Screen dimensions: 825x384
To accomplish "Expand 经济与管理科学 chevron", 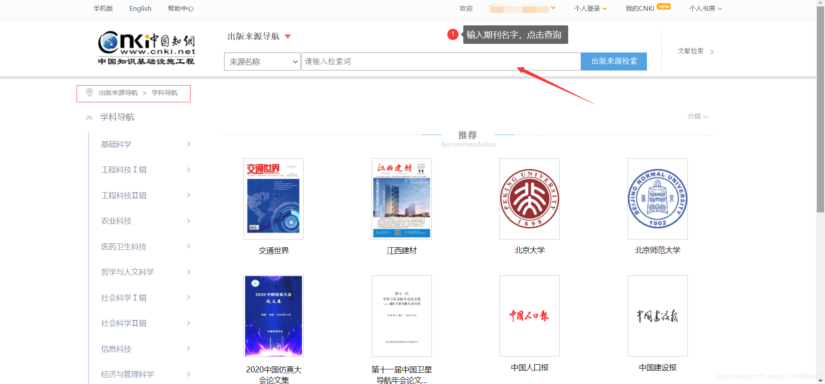I will click(x=188, y=375).
